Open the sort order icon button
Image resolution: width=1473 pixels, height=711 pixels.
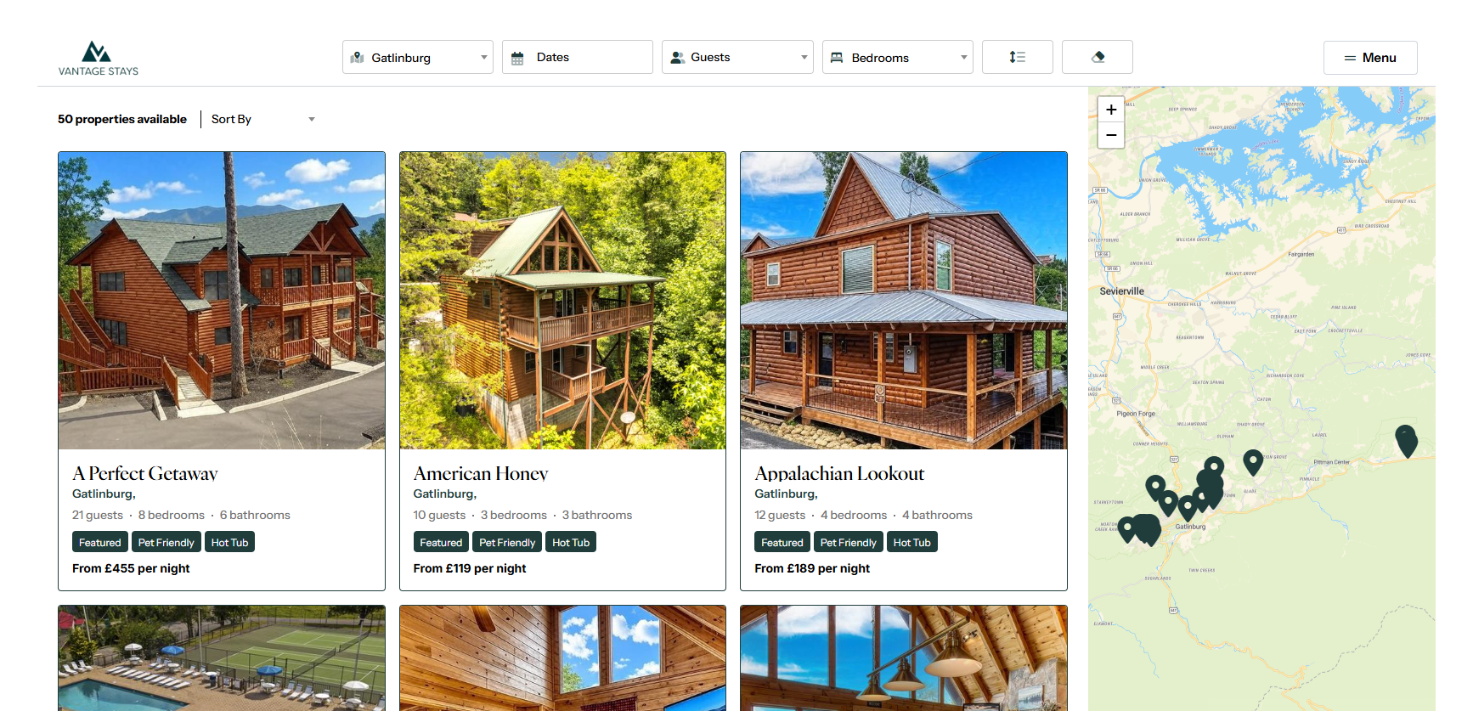click(x=1017, y=57)
